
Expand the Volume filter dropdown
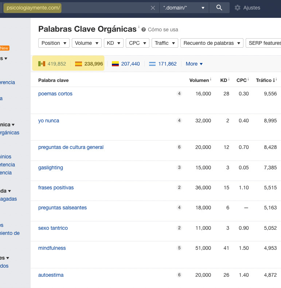click(x=86, y=43)
